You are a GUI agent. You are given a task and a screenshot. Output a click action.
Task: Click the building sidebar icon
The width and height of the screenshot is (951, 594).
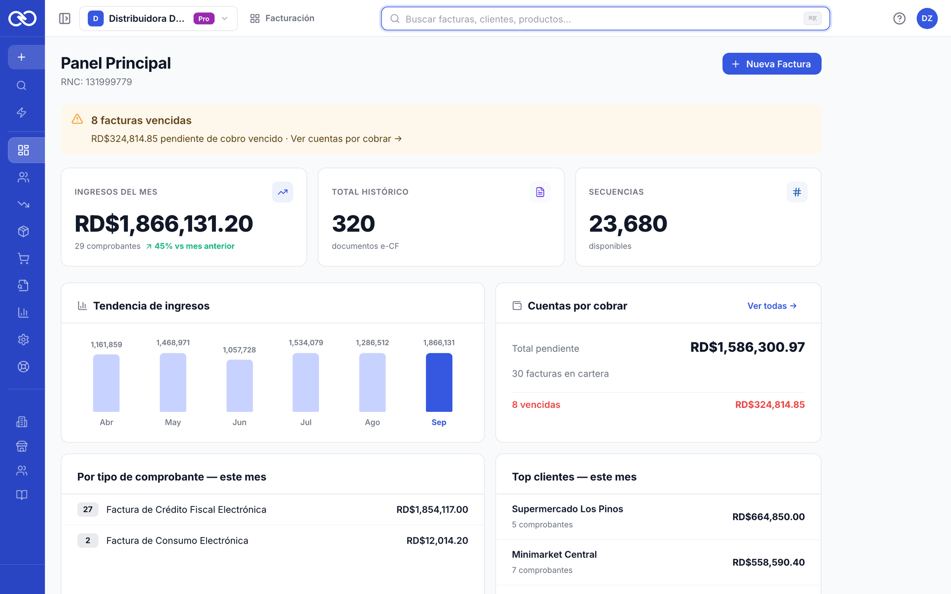tap(22, 422)
